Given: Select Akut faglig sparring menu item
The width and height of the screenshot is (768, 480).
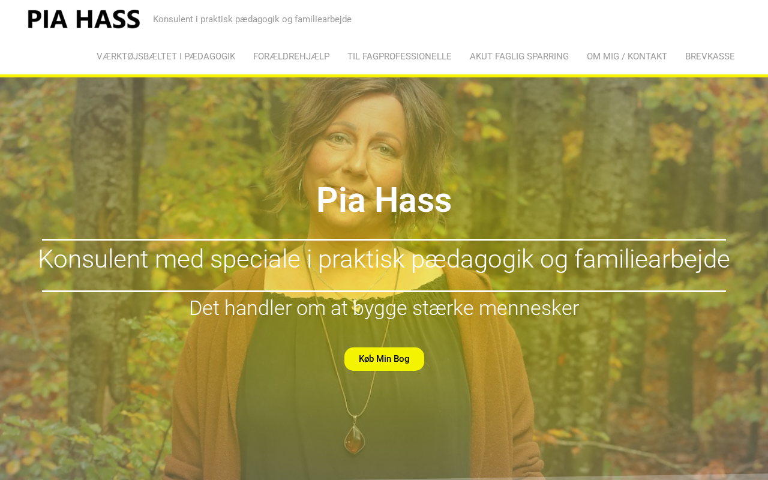Looking at the screenshot, I should 519,56.
